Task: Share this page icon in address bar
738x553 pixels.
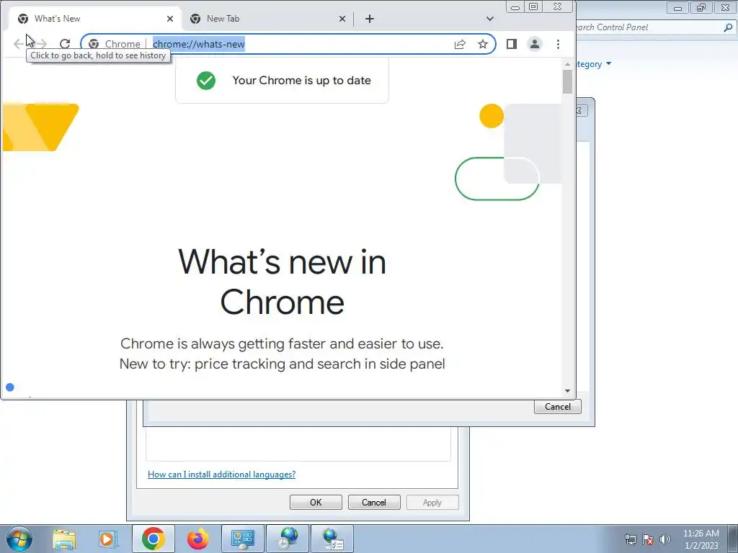Action: pos(460,44)
